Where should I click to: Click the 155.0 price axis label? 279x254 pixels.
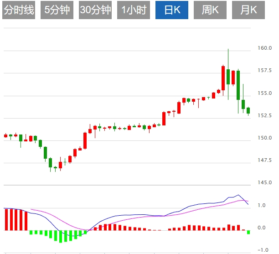265,93
